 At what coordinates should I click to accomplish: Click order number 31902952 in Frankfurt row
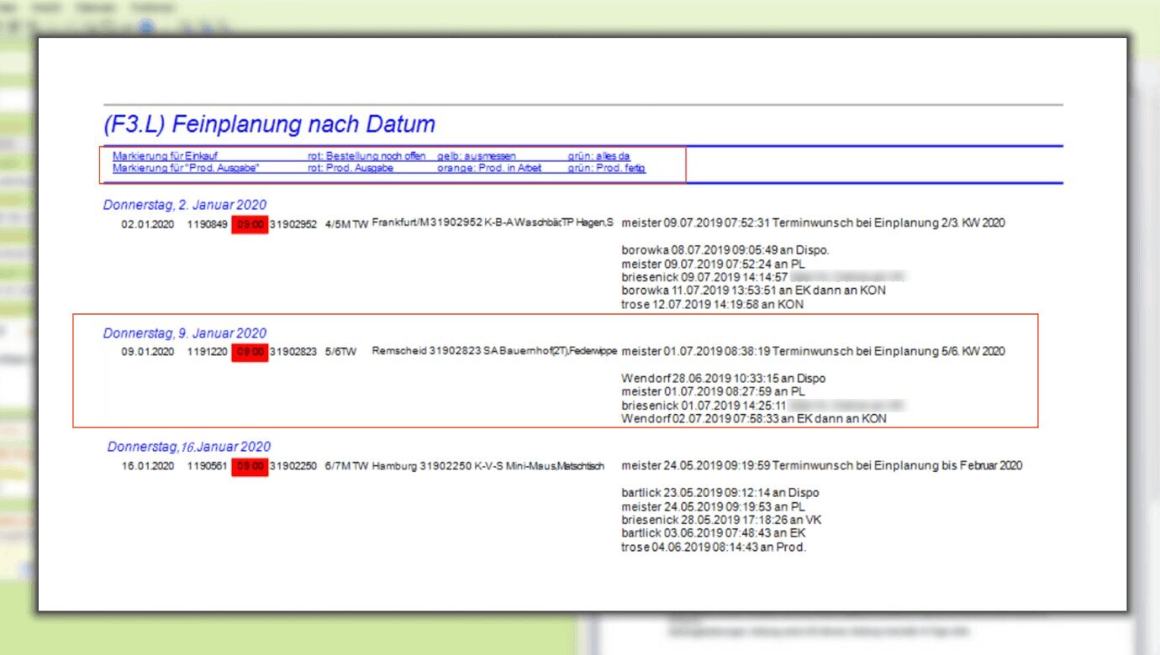[x=293, y=223]
